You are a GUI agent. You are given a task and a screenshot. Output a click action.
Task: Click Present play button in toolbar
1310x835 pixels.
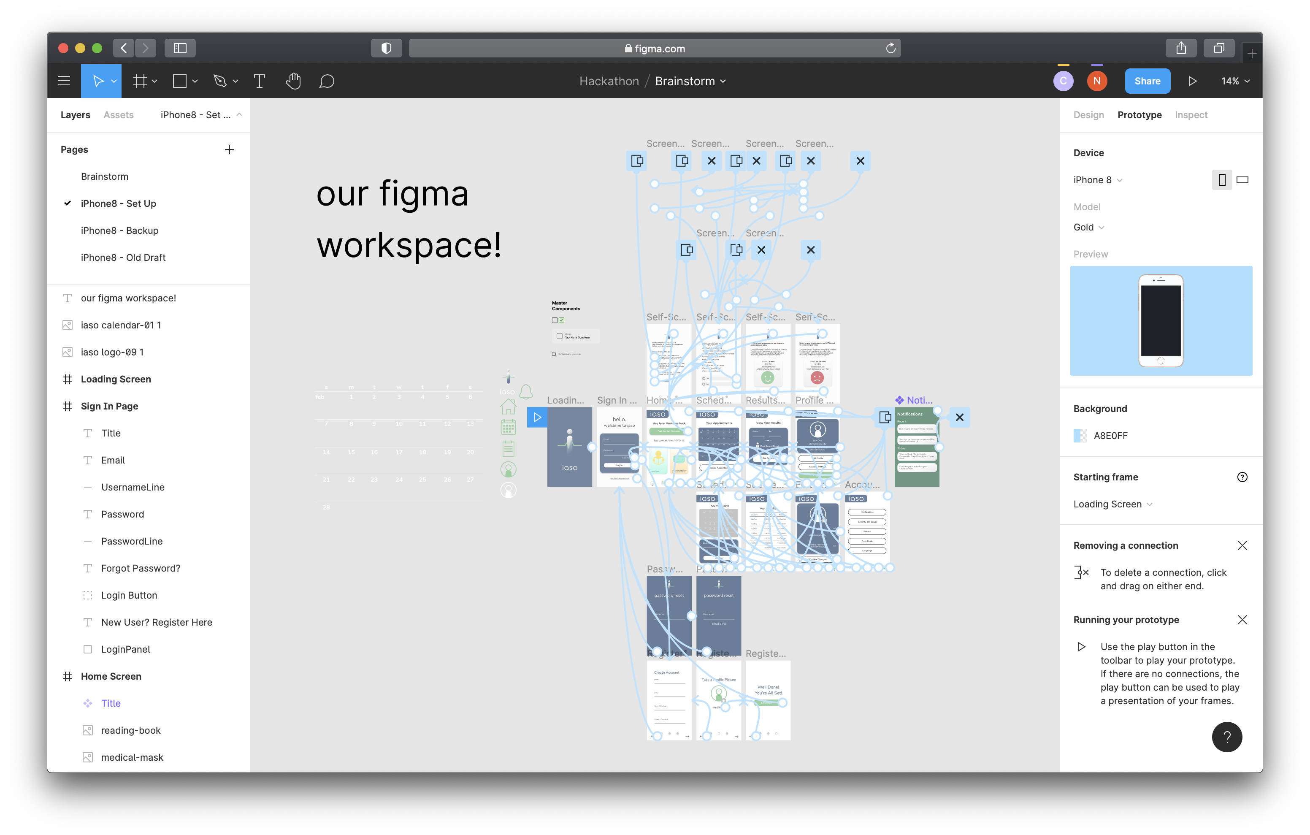click(1192, 81)
